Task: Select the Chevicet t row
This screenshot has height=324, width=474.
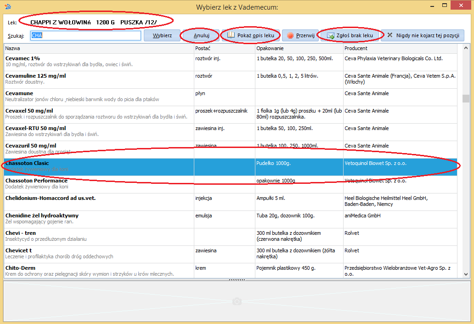Action: [x=231, y=254]
